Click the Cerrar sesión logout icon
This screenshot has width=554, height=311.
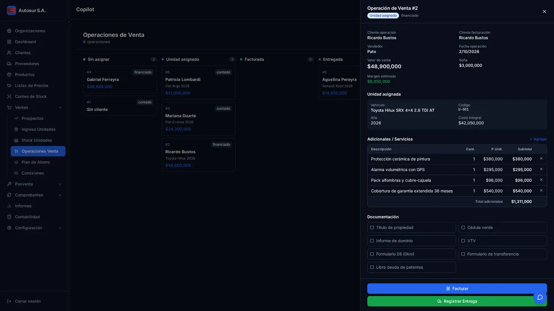[x=9, y=301]
